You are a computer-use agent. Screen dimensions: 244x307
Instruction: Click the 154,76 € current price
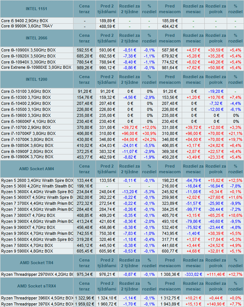(x=84, y=97)
